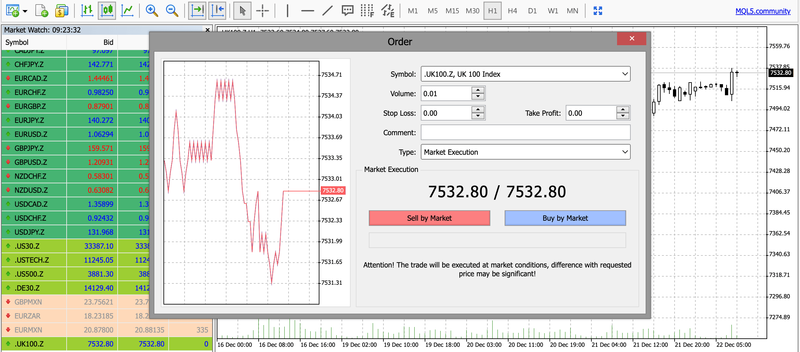Click the Bid column header
Viewport: 800px width, 352px height.
pos(92,42)
